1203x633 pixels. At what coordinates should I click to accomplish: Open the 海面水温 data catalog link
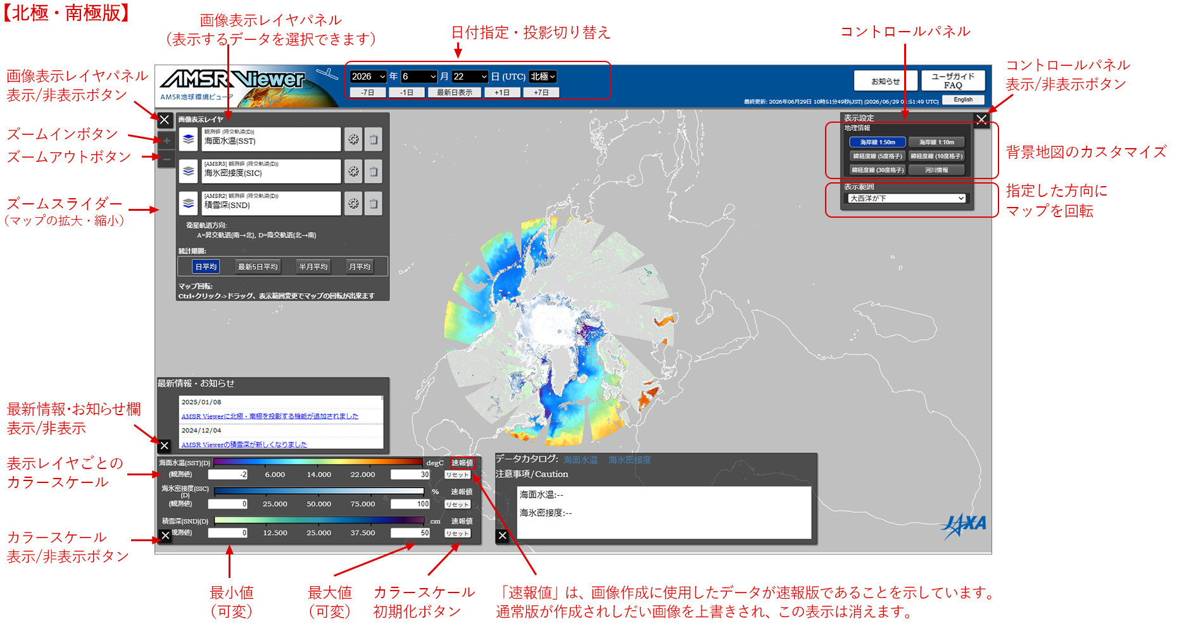[x=581, y=460]
